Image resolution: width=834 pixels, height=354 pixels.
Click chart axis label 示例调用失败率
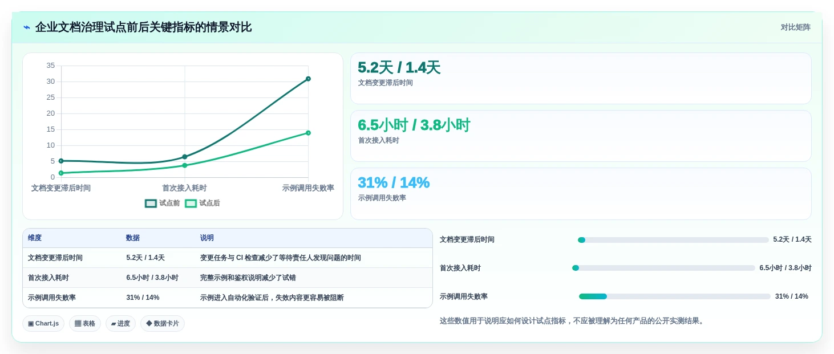click(x=308, y=188)
